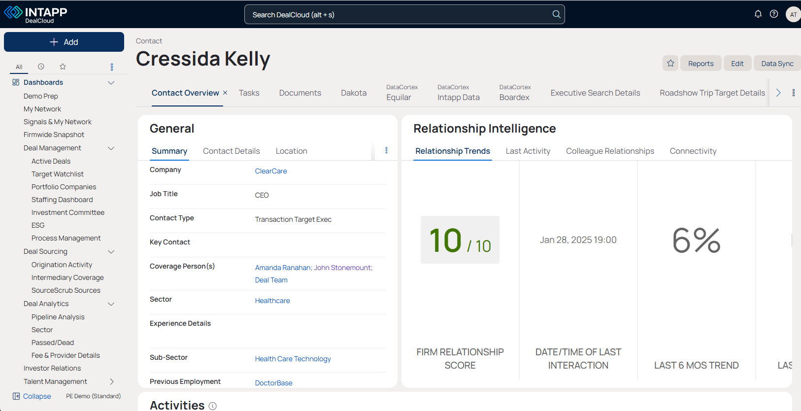Open sidebar three-dot options menu

(x=112, y=67)
